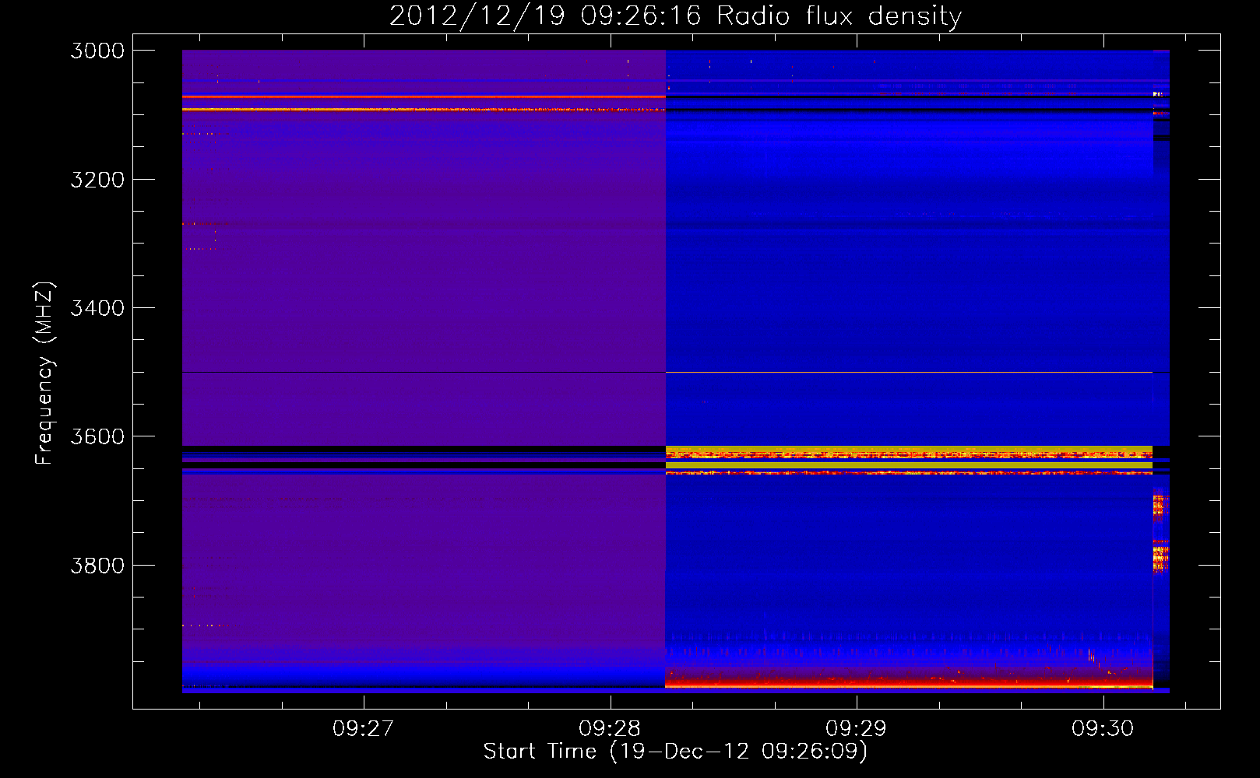Click the 3600 frequency tick label

pyautogui.click(x=97, y=436)
